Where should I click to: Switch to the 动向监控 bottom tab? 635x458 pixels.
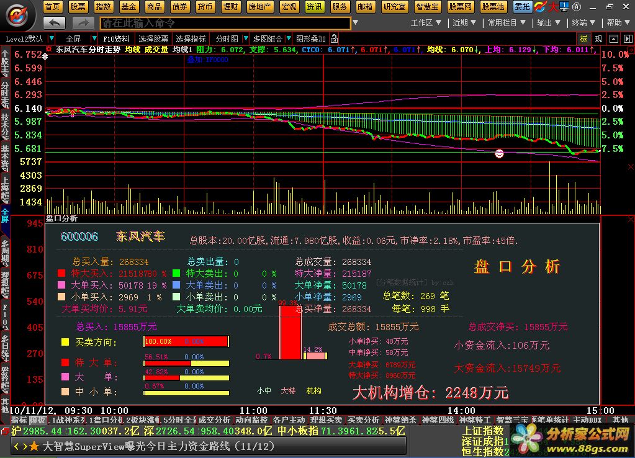coord(251,420)
